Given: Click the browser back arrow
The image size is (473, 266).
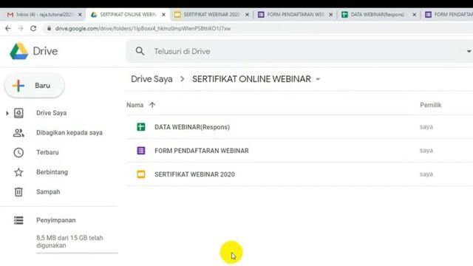Looking at the screenshot, I should [x=8, y=28].
